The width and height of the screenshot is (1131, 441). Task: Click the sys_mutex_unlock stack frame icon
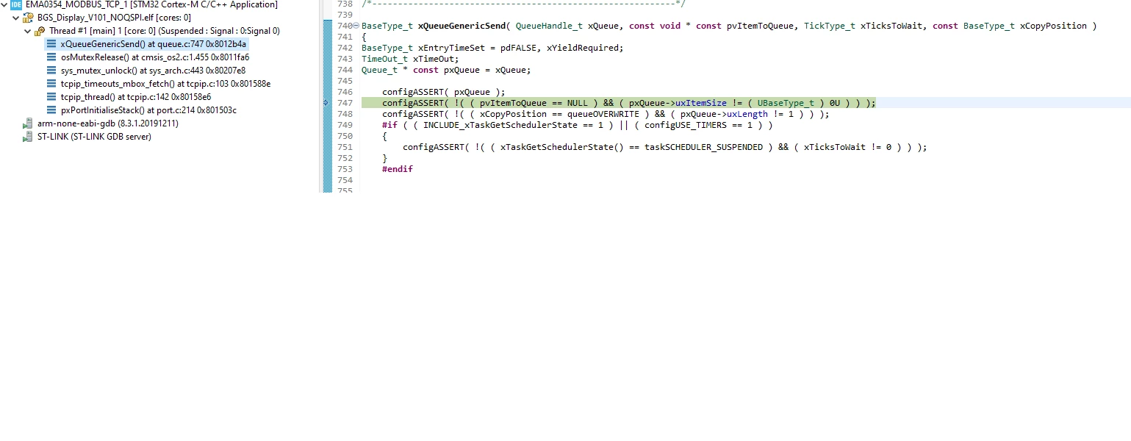[51, 71]
